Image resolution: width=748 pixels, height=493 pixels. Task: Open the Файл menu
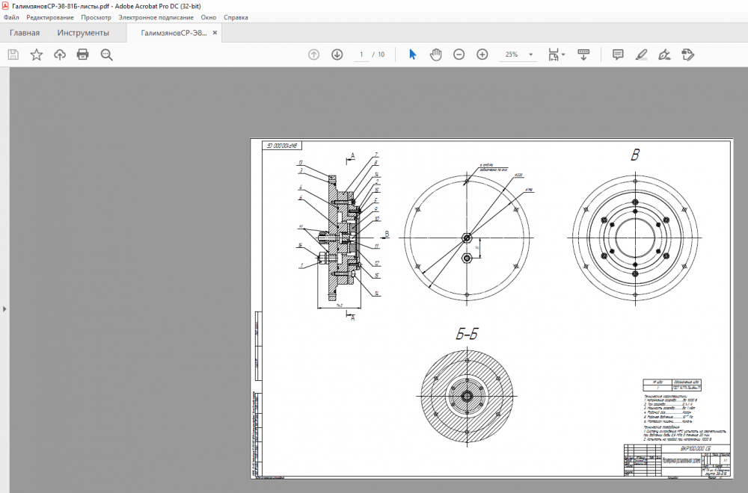click(11, 17)
